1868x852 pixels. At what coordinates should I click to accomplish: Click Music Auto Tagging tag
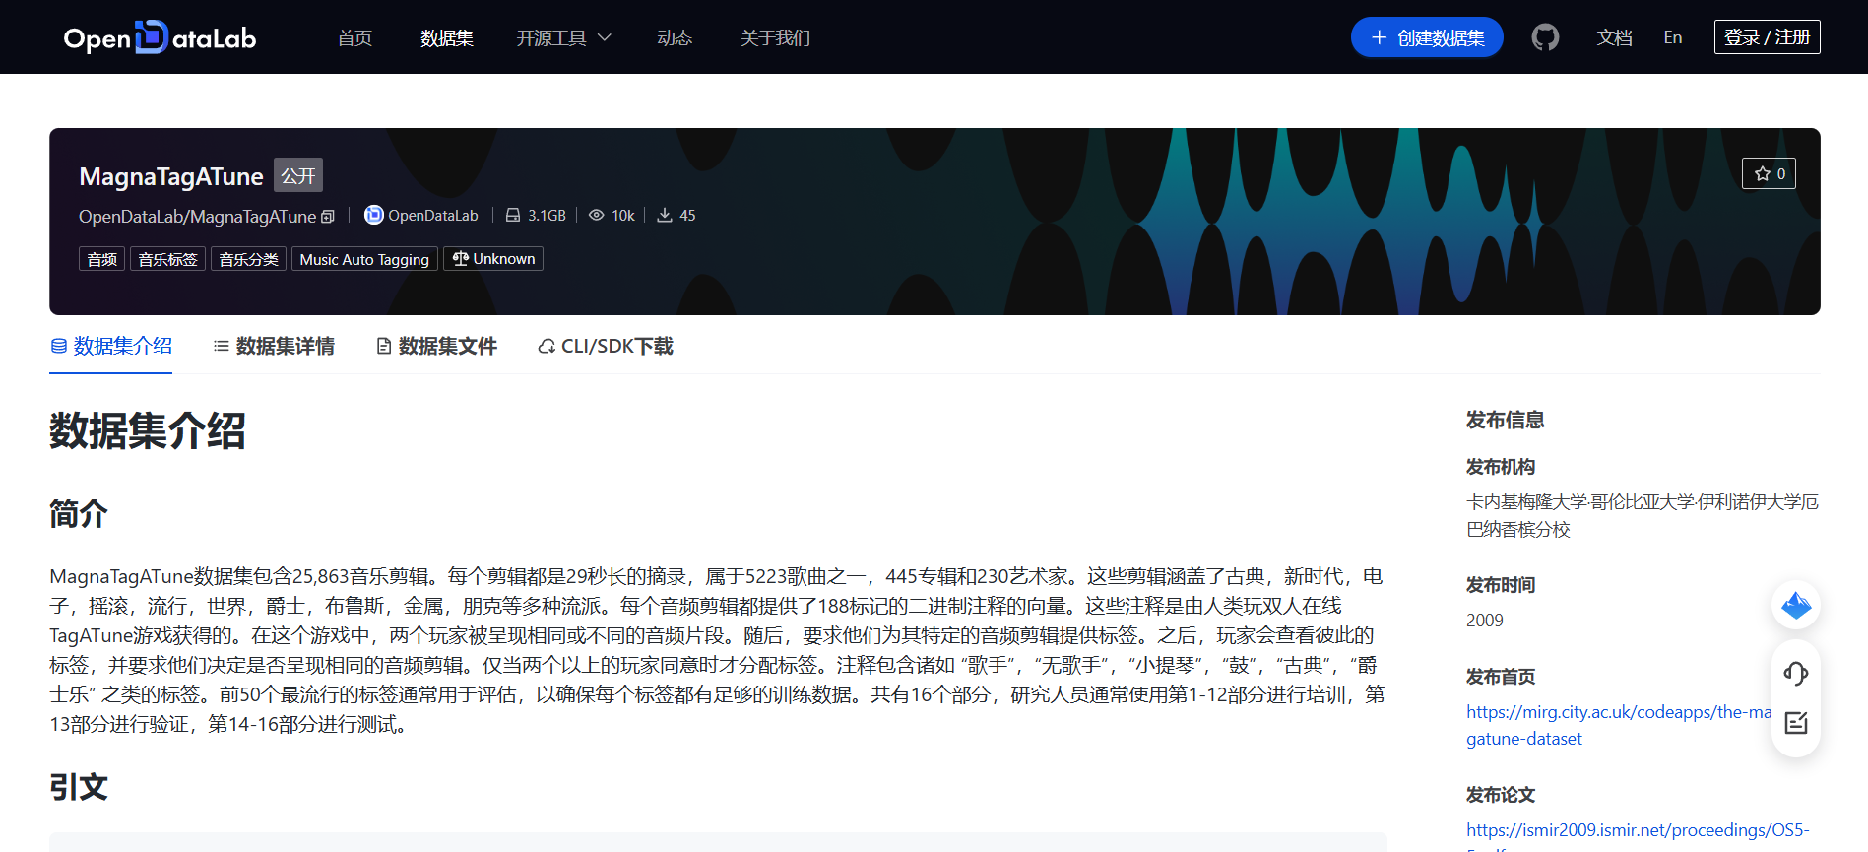[x=364, y=259]
